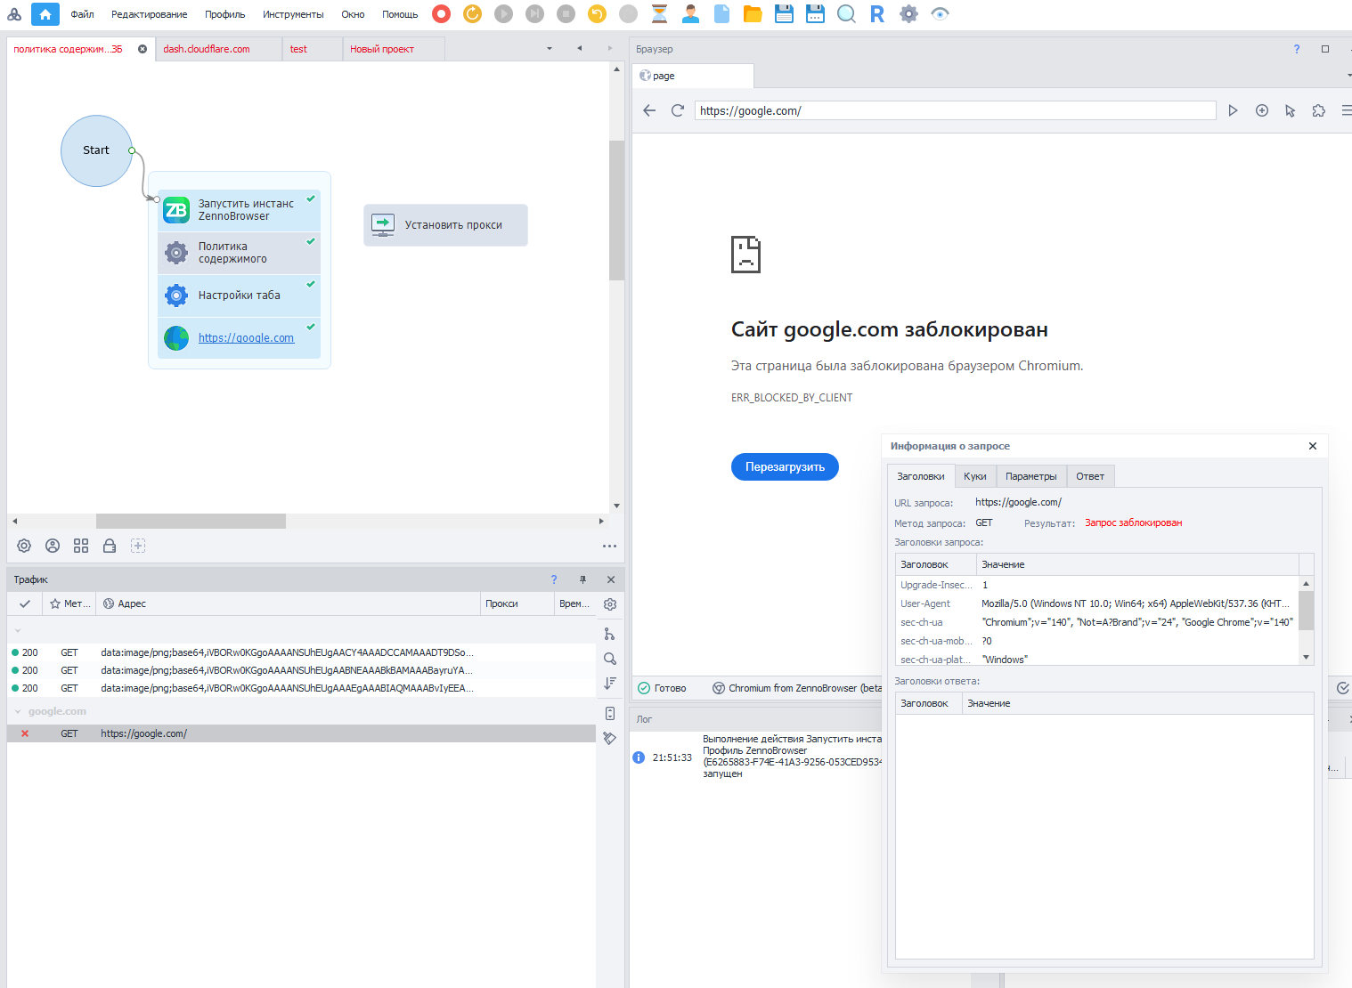Collapse the unnamed traffic group above data rows
This screenshot has width=1352, height=988.
tap(18, 631)
